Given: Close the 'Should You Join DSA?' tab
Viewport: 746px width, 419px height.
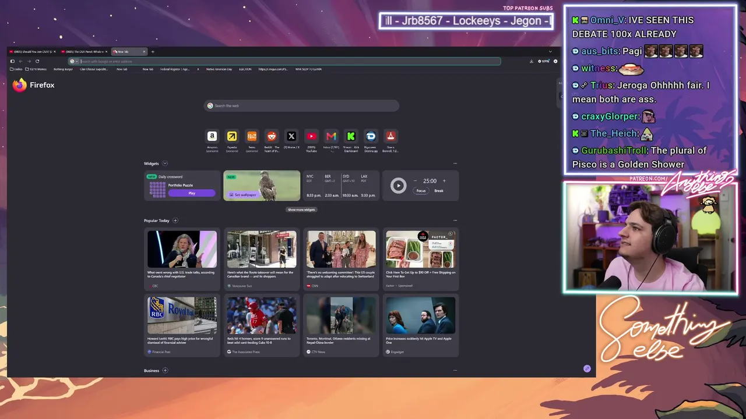Looking at the screenshot, I should point(54,52).
